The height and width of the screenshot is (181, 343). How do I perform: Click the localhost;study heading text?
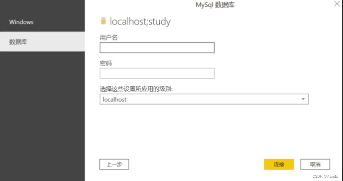140,21
